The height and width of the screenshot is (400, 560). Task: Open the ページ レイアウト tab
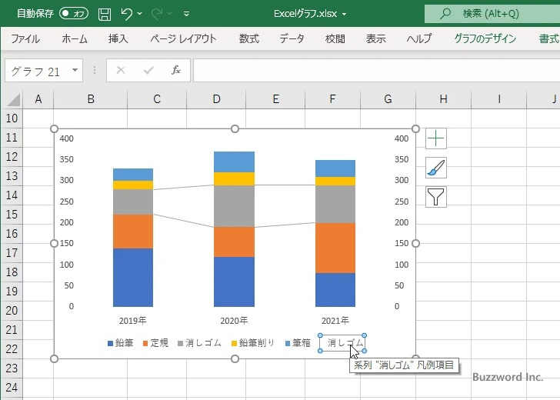pyautogui.click(x=183, y=38)
